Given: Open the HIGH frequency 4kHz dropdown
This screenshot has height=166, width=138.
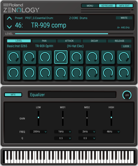Looking at the screenshot, I should (111, 132).
